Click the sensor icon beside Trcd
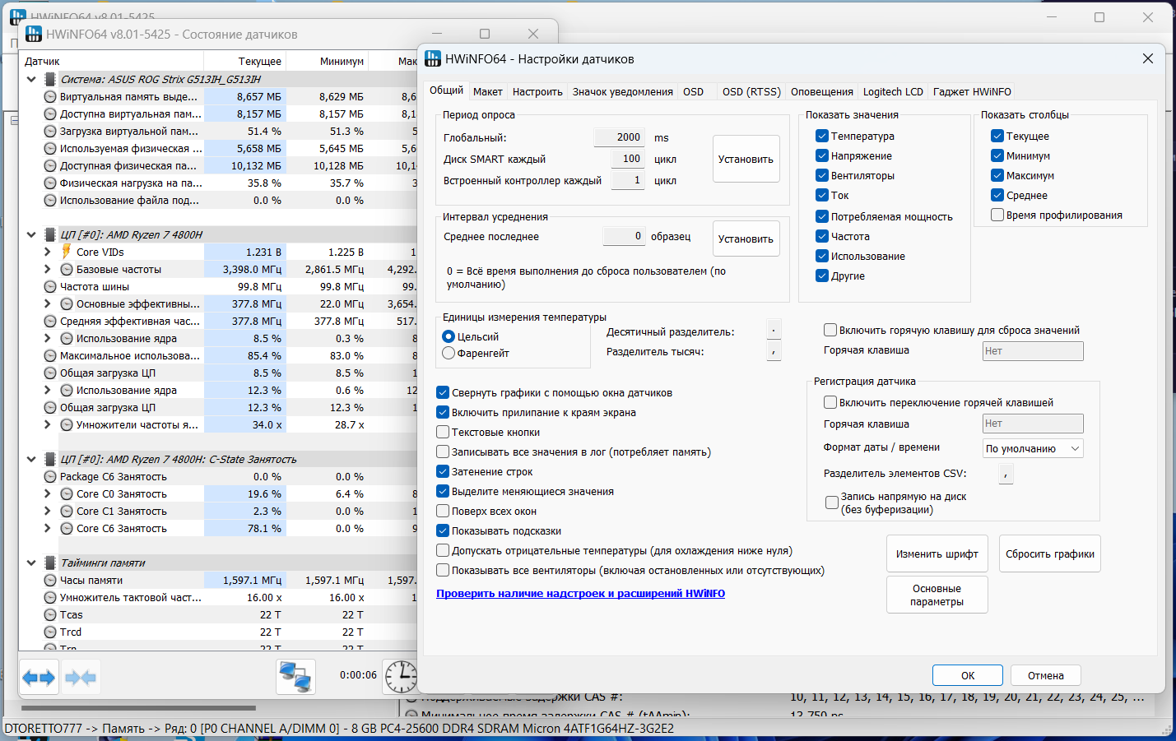The width and height of the screenshot is (1176, 741). click(x=50, y=632)
